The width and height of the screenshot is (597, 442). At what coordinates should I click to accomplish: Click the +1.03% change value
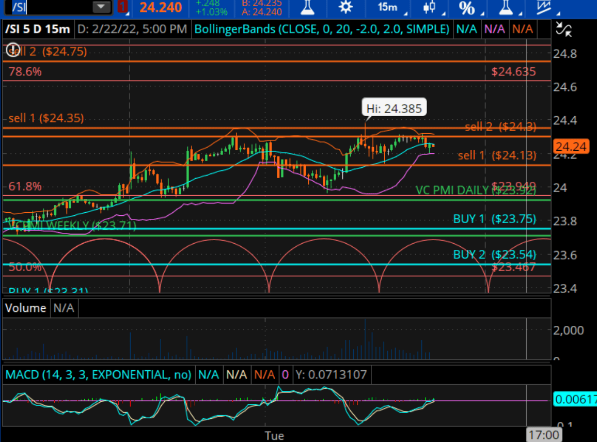[211, 12]
